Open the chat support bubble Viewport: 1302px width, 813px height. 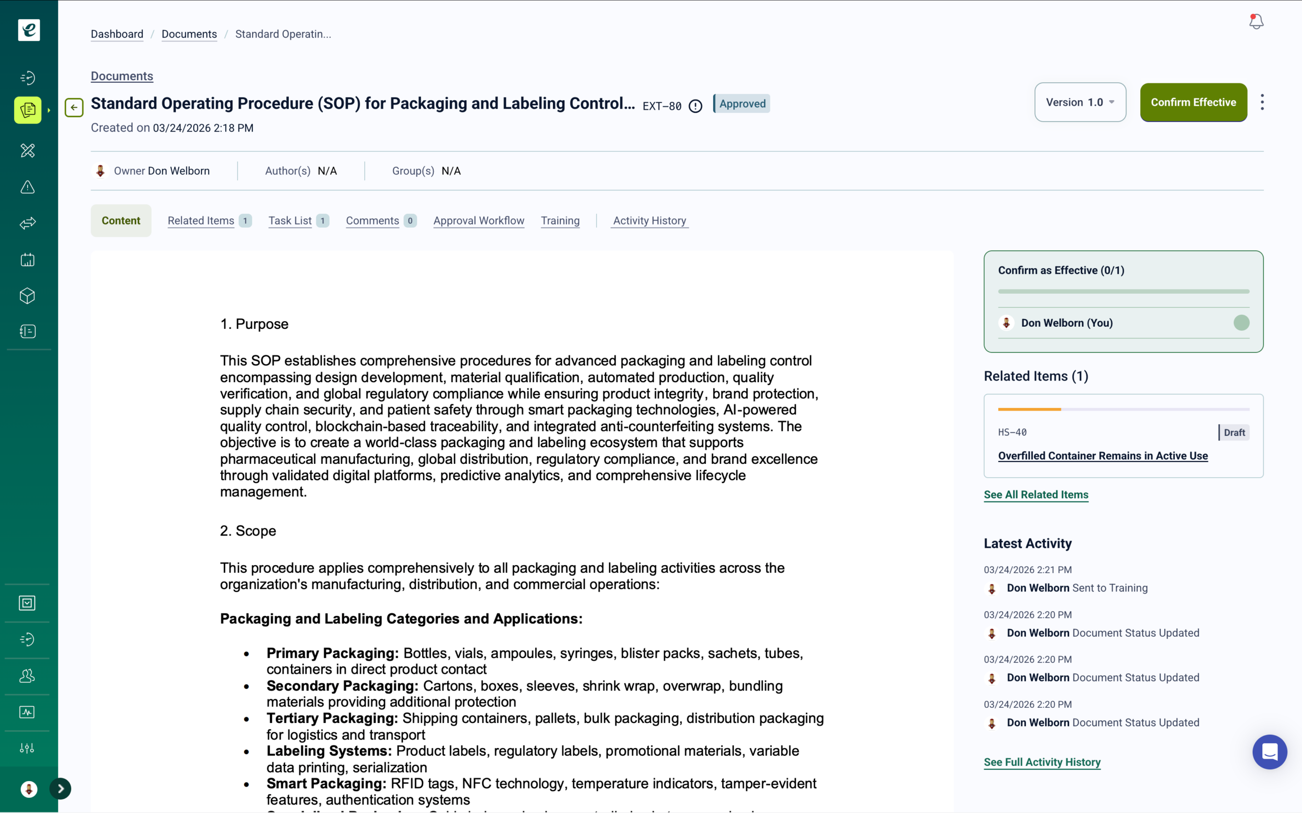(x=1269, y=751)
